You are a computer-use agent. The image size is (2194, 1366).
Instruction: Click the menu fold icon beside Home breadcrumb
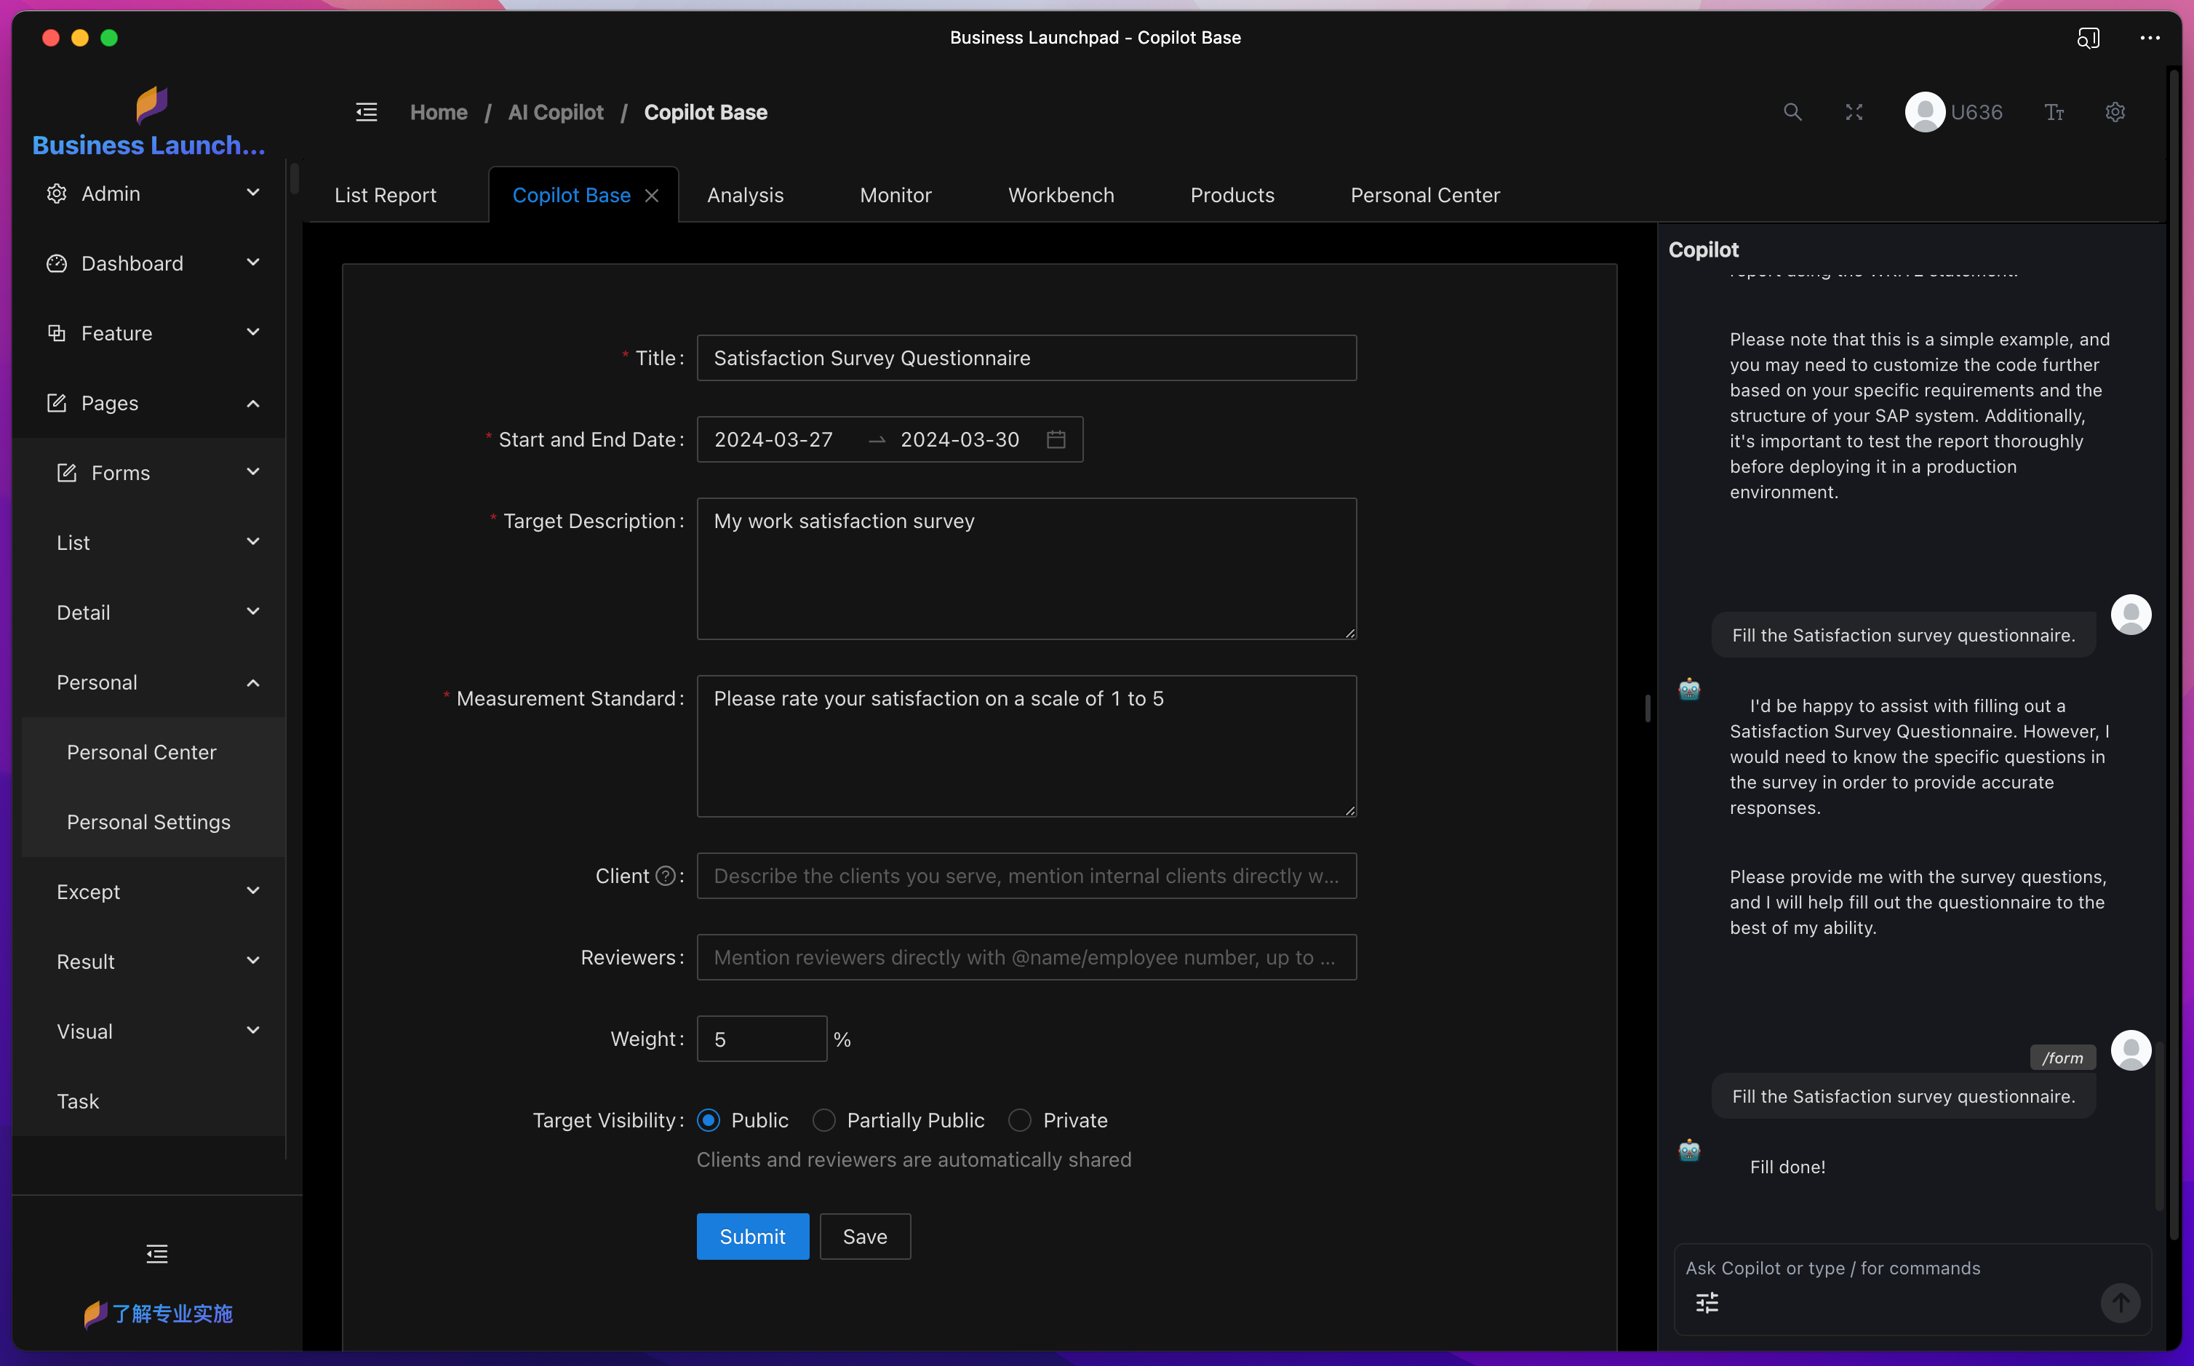(366, 112)
